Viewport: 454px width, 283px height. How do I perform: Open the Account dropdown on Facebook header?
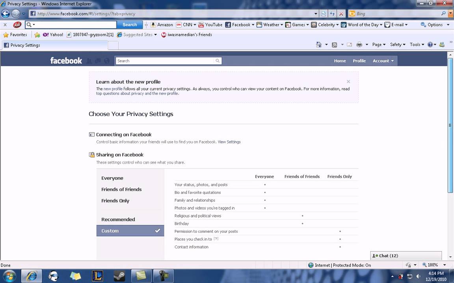coord(383,61)
